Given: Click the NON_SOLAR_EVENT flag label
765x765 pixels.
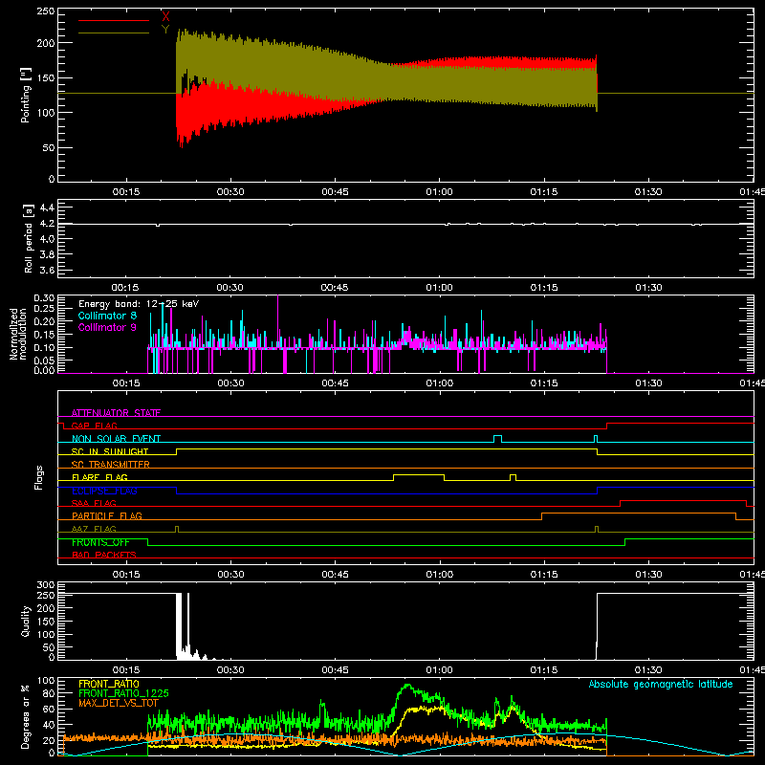Looking at the screenshot, I should [116, 439].
